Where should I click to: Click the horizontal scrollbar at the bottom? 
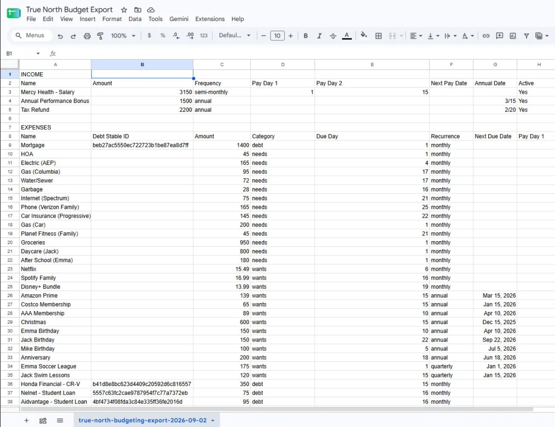coord(277,409)
